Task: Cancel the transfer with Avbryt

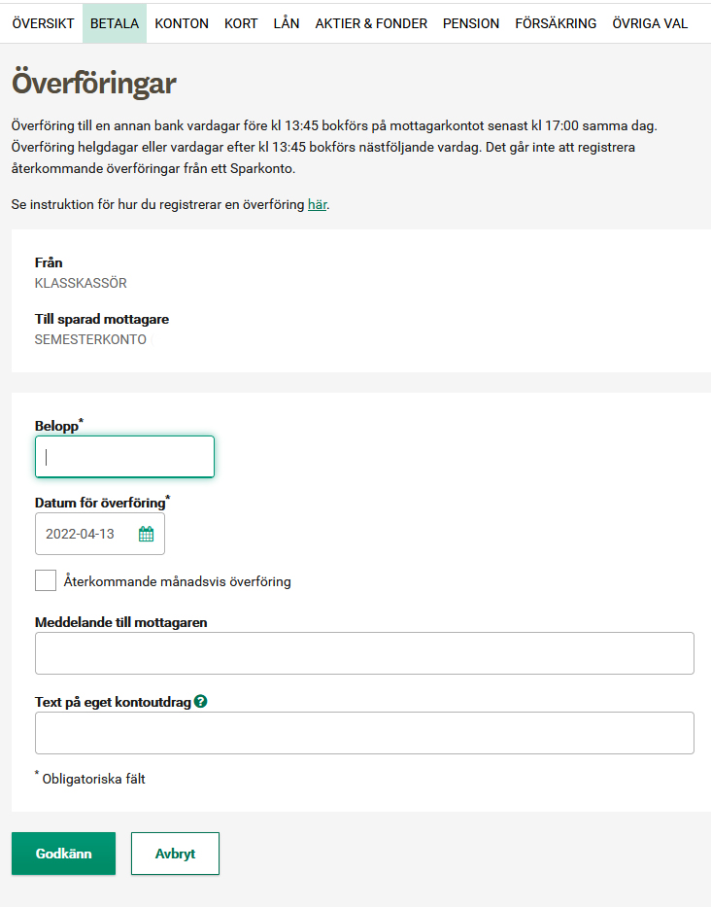Action: coord(175,854)
